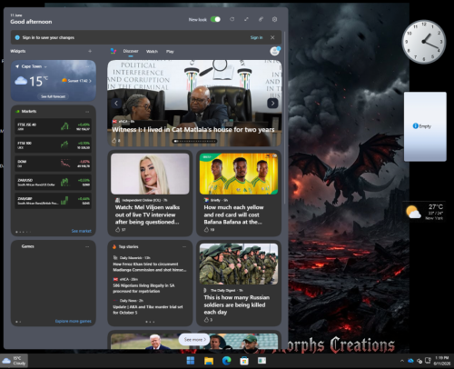This screenshot has width=454, height=369.
Task: Expand widgets board to full view
Action: (246, 19)
